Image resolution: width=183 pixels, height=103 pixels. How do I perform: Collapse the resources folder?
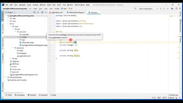(x=13, y=48)
